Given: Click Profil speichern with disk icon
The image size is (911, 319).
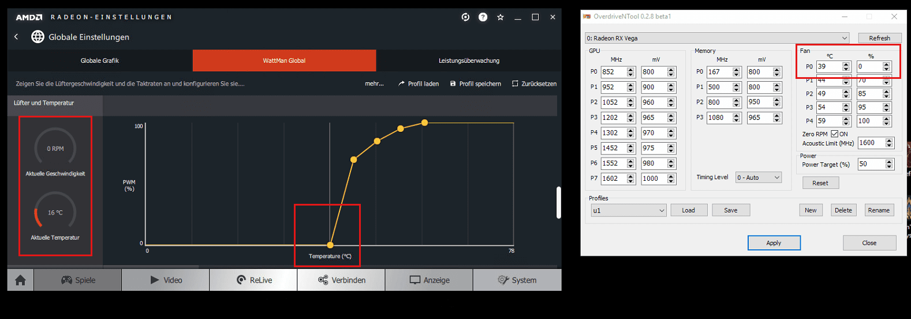Looking at the screenshot, I should [476, 83].
